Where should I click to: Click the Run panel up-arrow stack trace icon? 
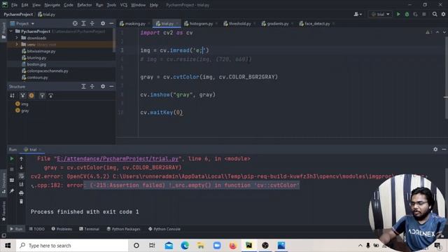(x=21, y=159)
